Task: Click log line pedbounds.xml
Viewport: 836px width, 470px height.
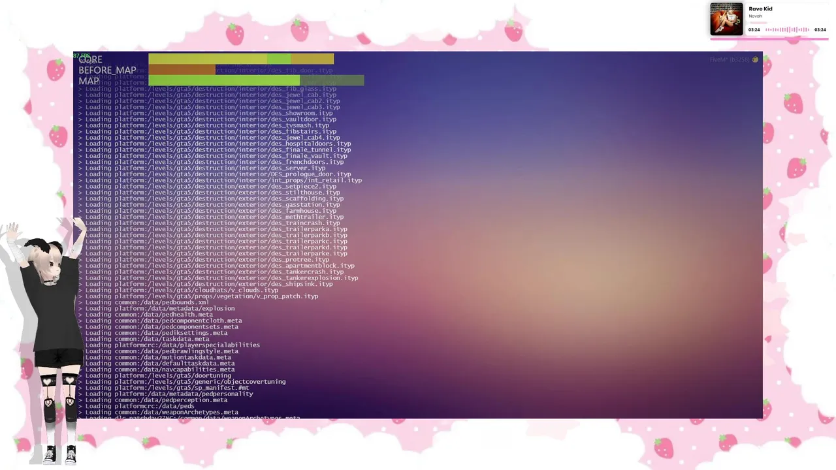Action: [x=144, y=302]
